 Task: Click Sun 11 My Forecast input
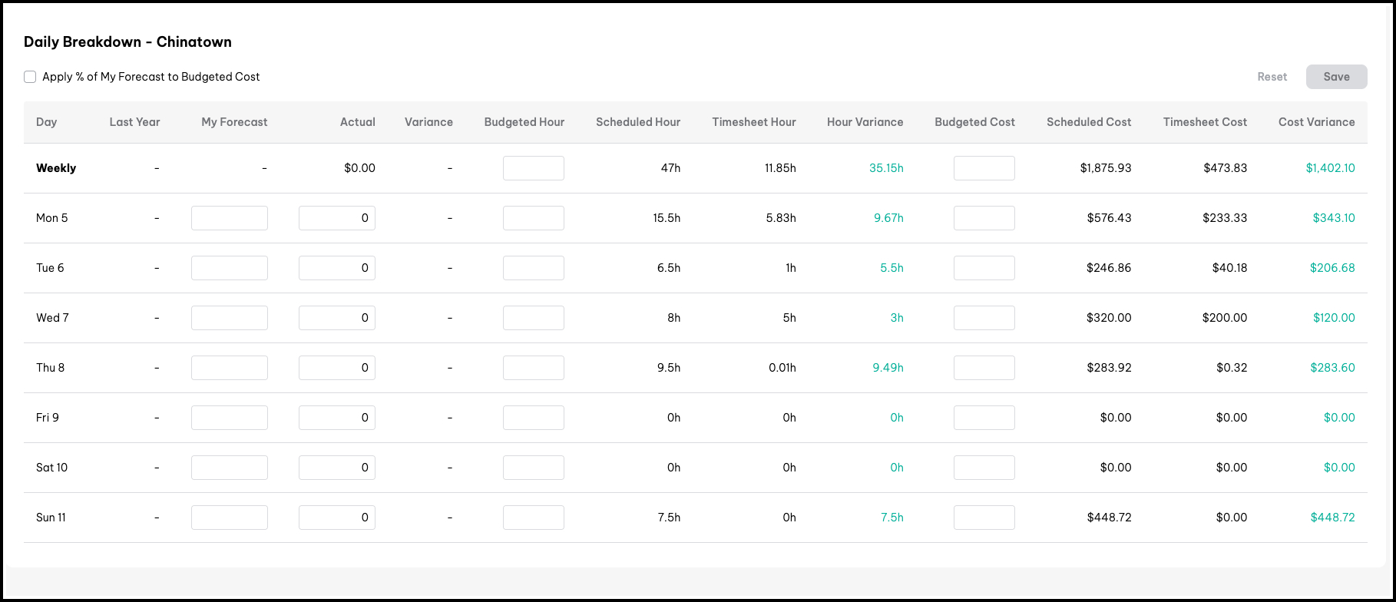click(230, 518)
